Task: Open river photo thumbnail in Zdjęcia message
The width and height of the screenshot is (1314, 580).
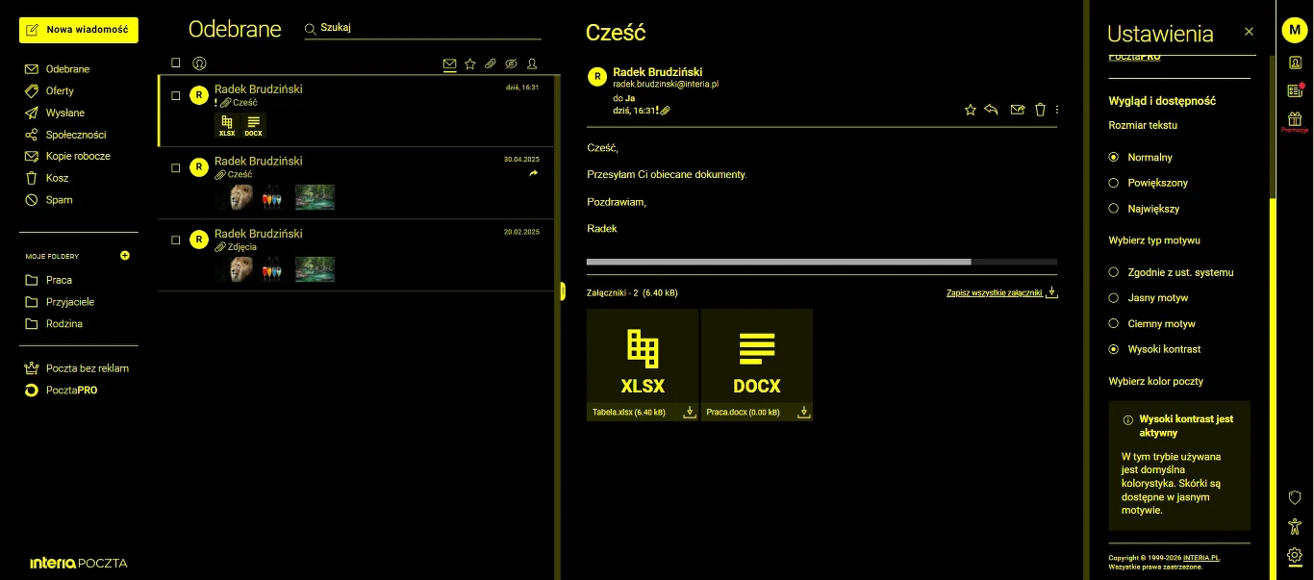Action: click(315, 269)
